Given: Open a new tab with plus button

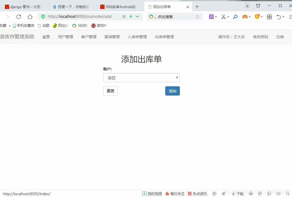Looking at the screenshot, I should [197, 7].
